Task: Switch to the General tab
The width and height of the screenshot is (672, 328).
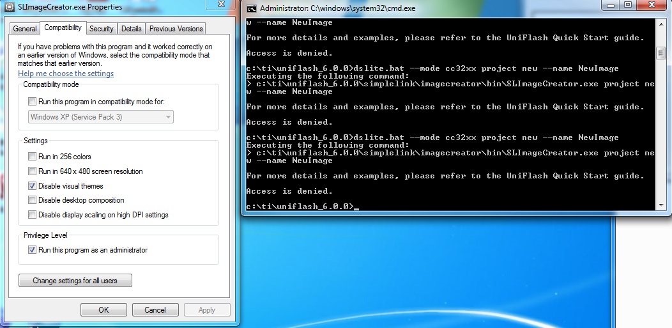Action: click(x=25, y=29)
